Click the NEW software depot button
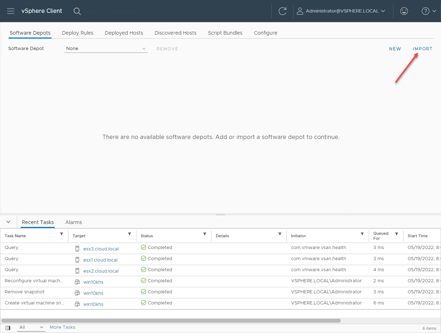The height and width of the screenshot is (333, 441). click(x=395, y=49)
